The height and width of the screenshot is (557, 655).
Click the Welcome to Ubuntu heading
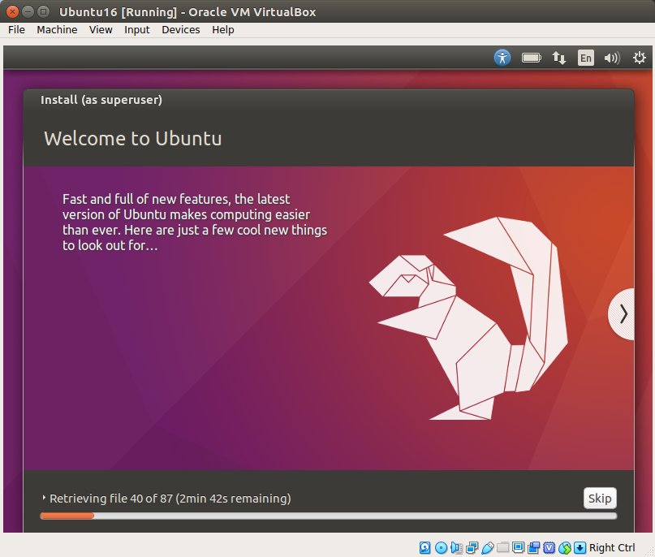[x=133, y=139]
